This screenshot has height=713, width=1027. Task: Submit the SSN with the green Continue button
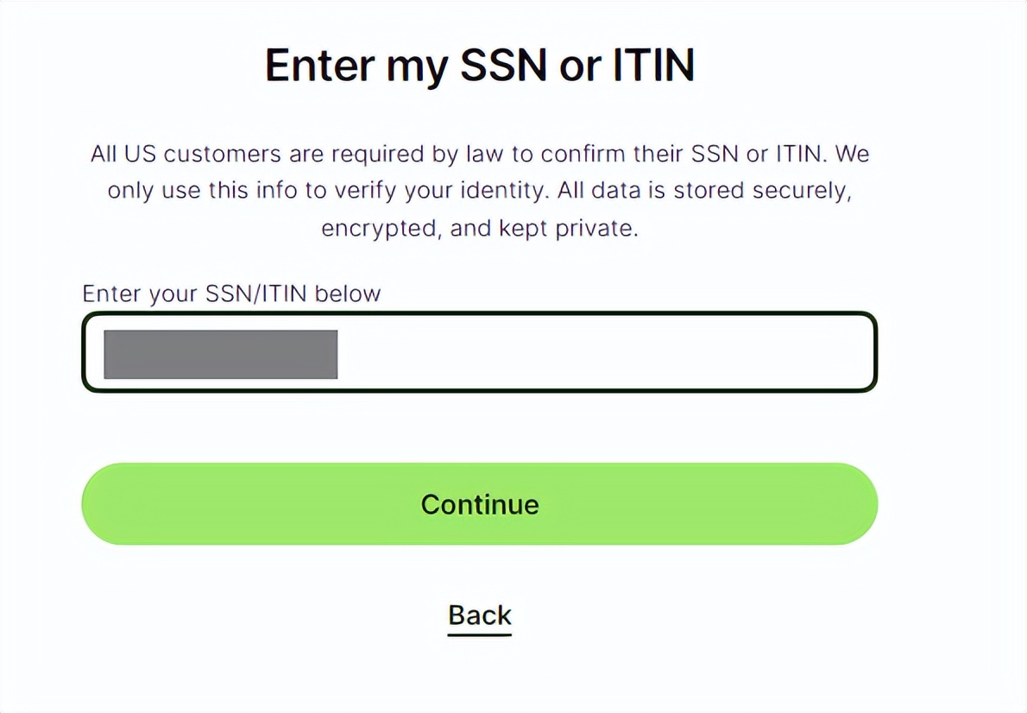[x=479, y=504]
